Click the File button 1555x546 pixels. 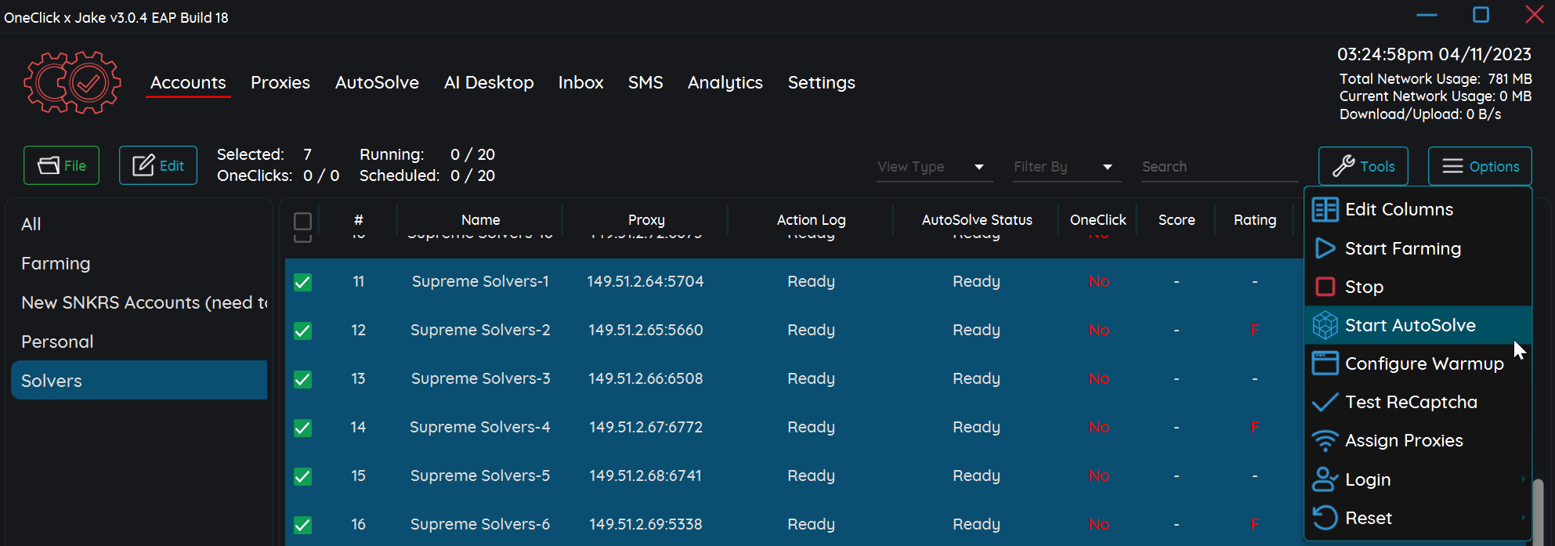pos(61,165)
